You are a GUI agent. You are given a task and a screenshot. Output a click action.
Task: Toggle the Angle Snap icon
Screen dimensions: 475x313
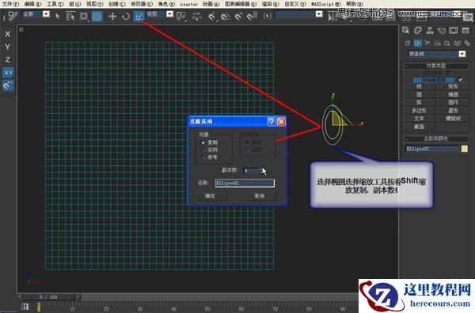225,17
